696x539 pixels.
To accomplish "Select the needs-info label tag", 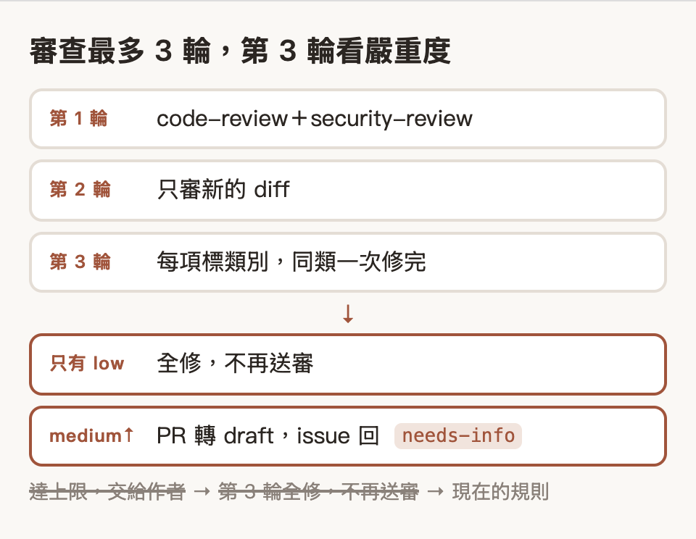I will point(458,435).
